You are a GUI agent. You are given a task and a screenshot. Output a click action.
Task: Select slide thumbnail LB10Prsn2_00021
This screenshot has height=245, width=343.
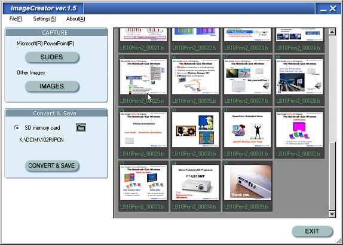(x=143, y=35)
